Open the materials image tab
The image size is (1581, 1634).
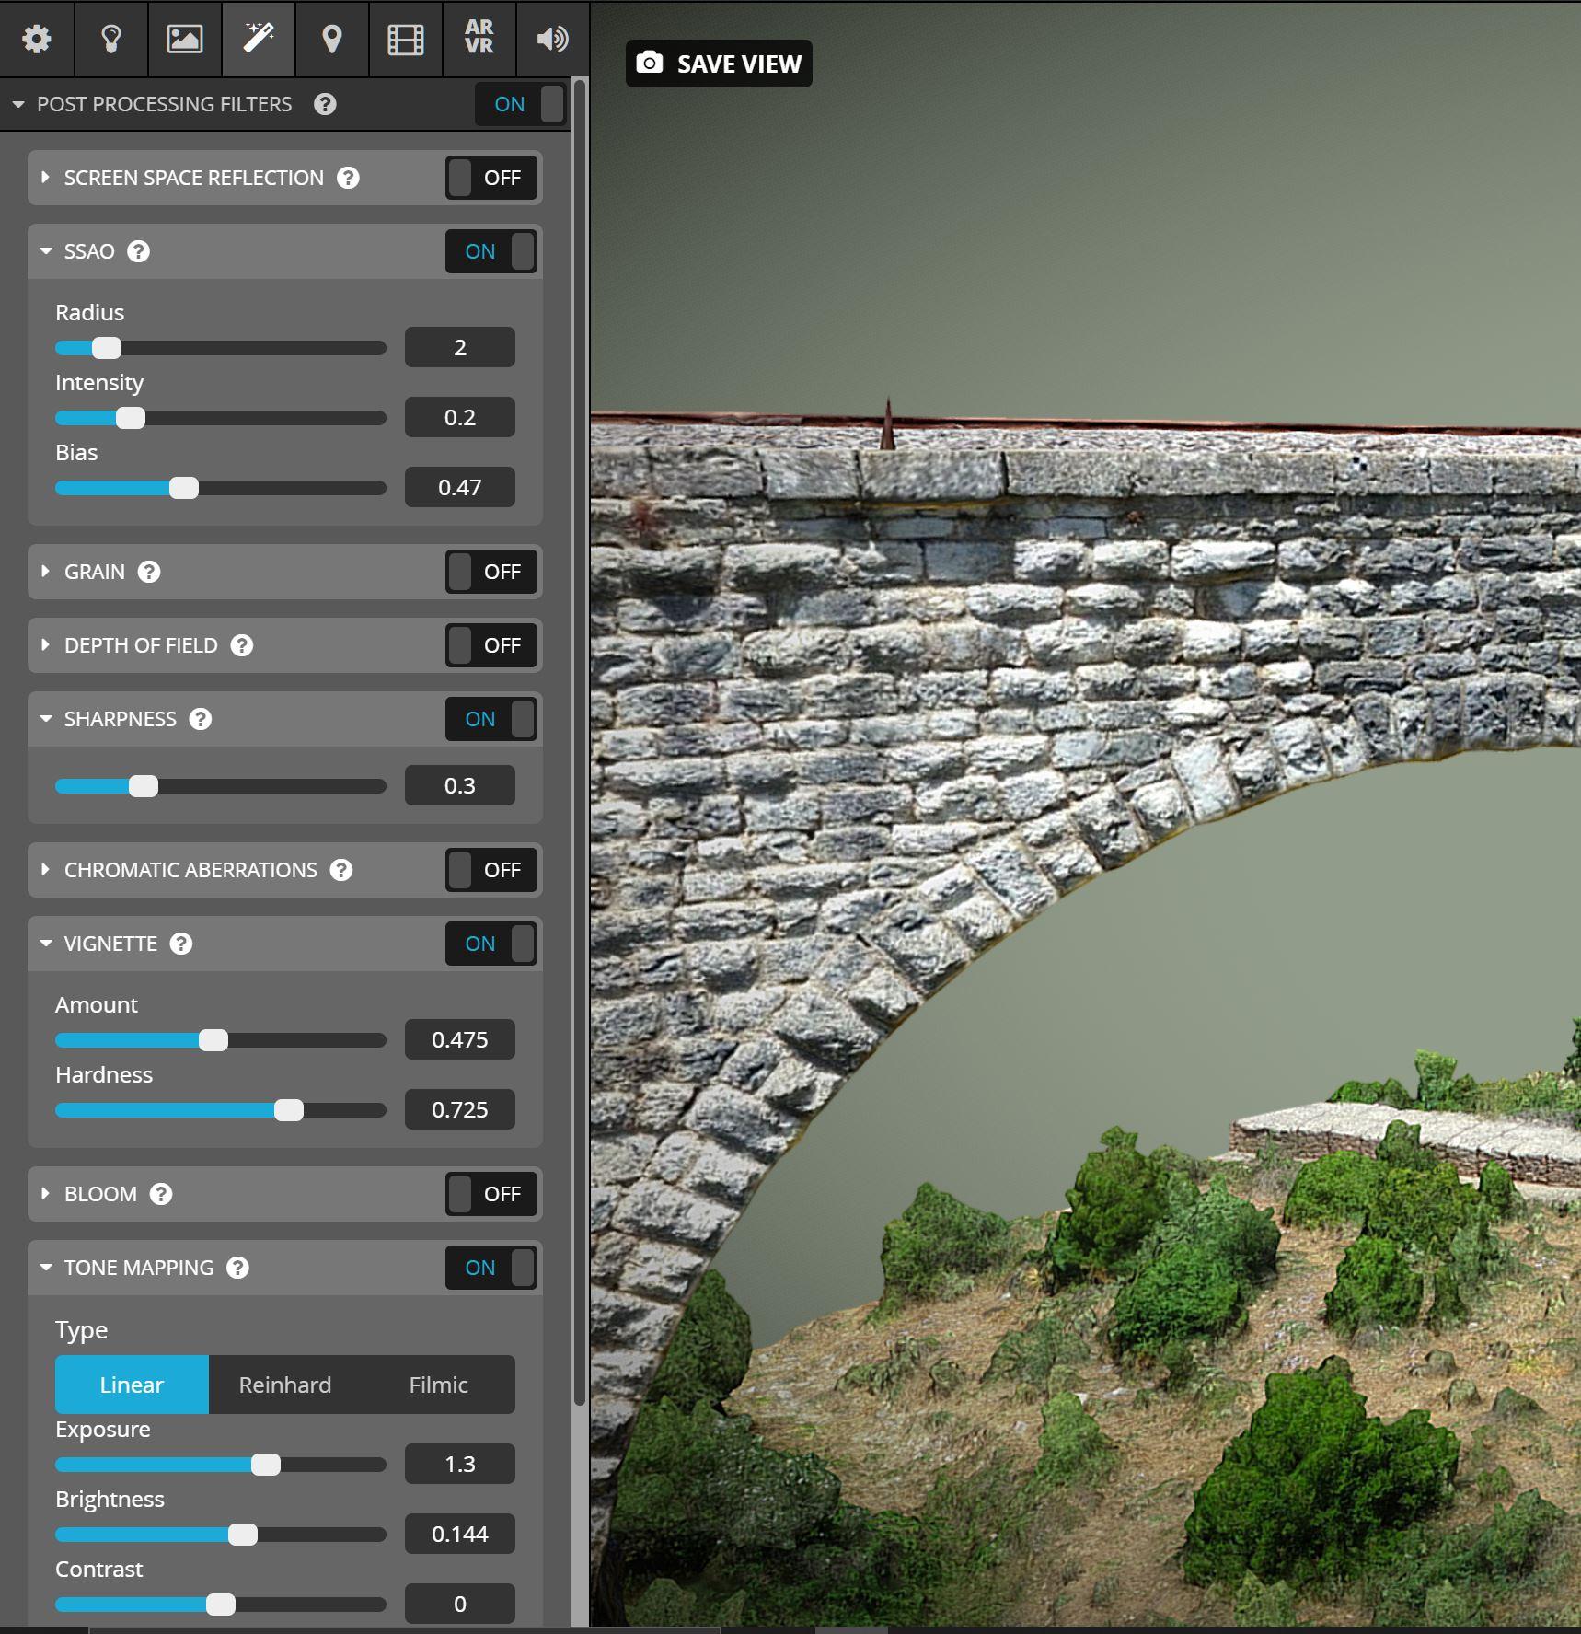184,39
